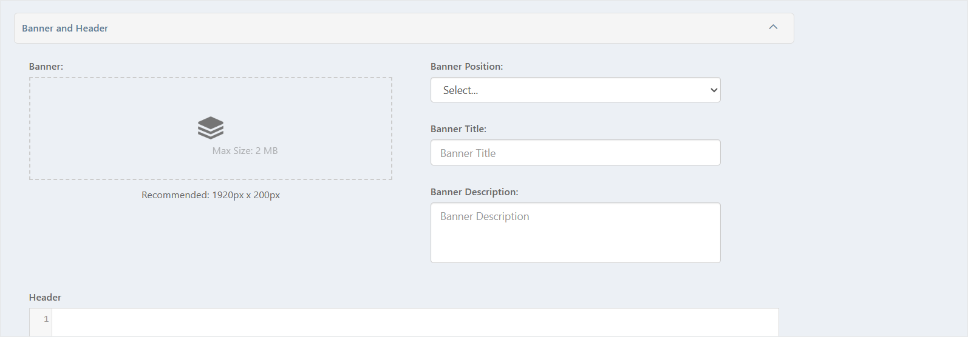Open the Banner Position dropdown
This screenshot has width=968, height=337.
[x=575, y=90]
